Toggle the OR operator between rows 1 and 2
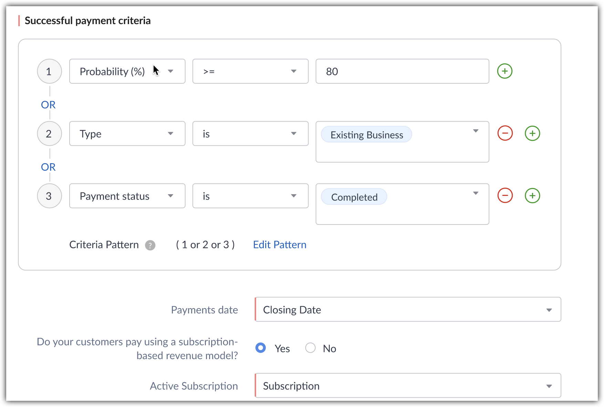The width and height of the screenshot is (604, 407). 48,105
